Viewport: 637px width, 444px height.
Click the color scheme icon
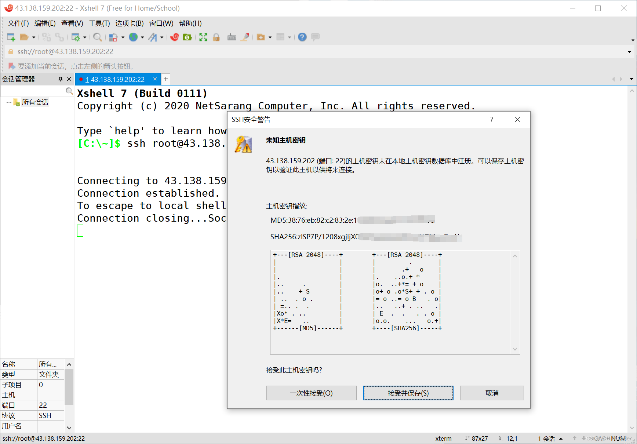click(x=113, y=37)
